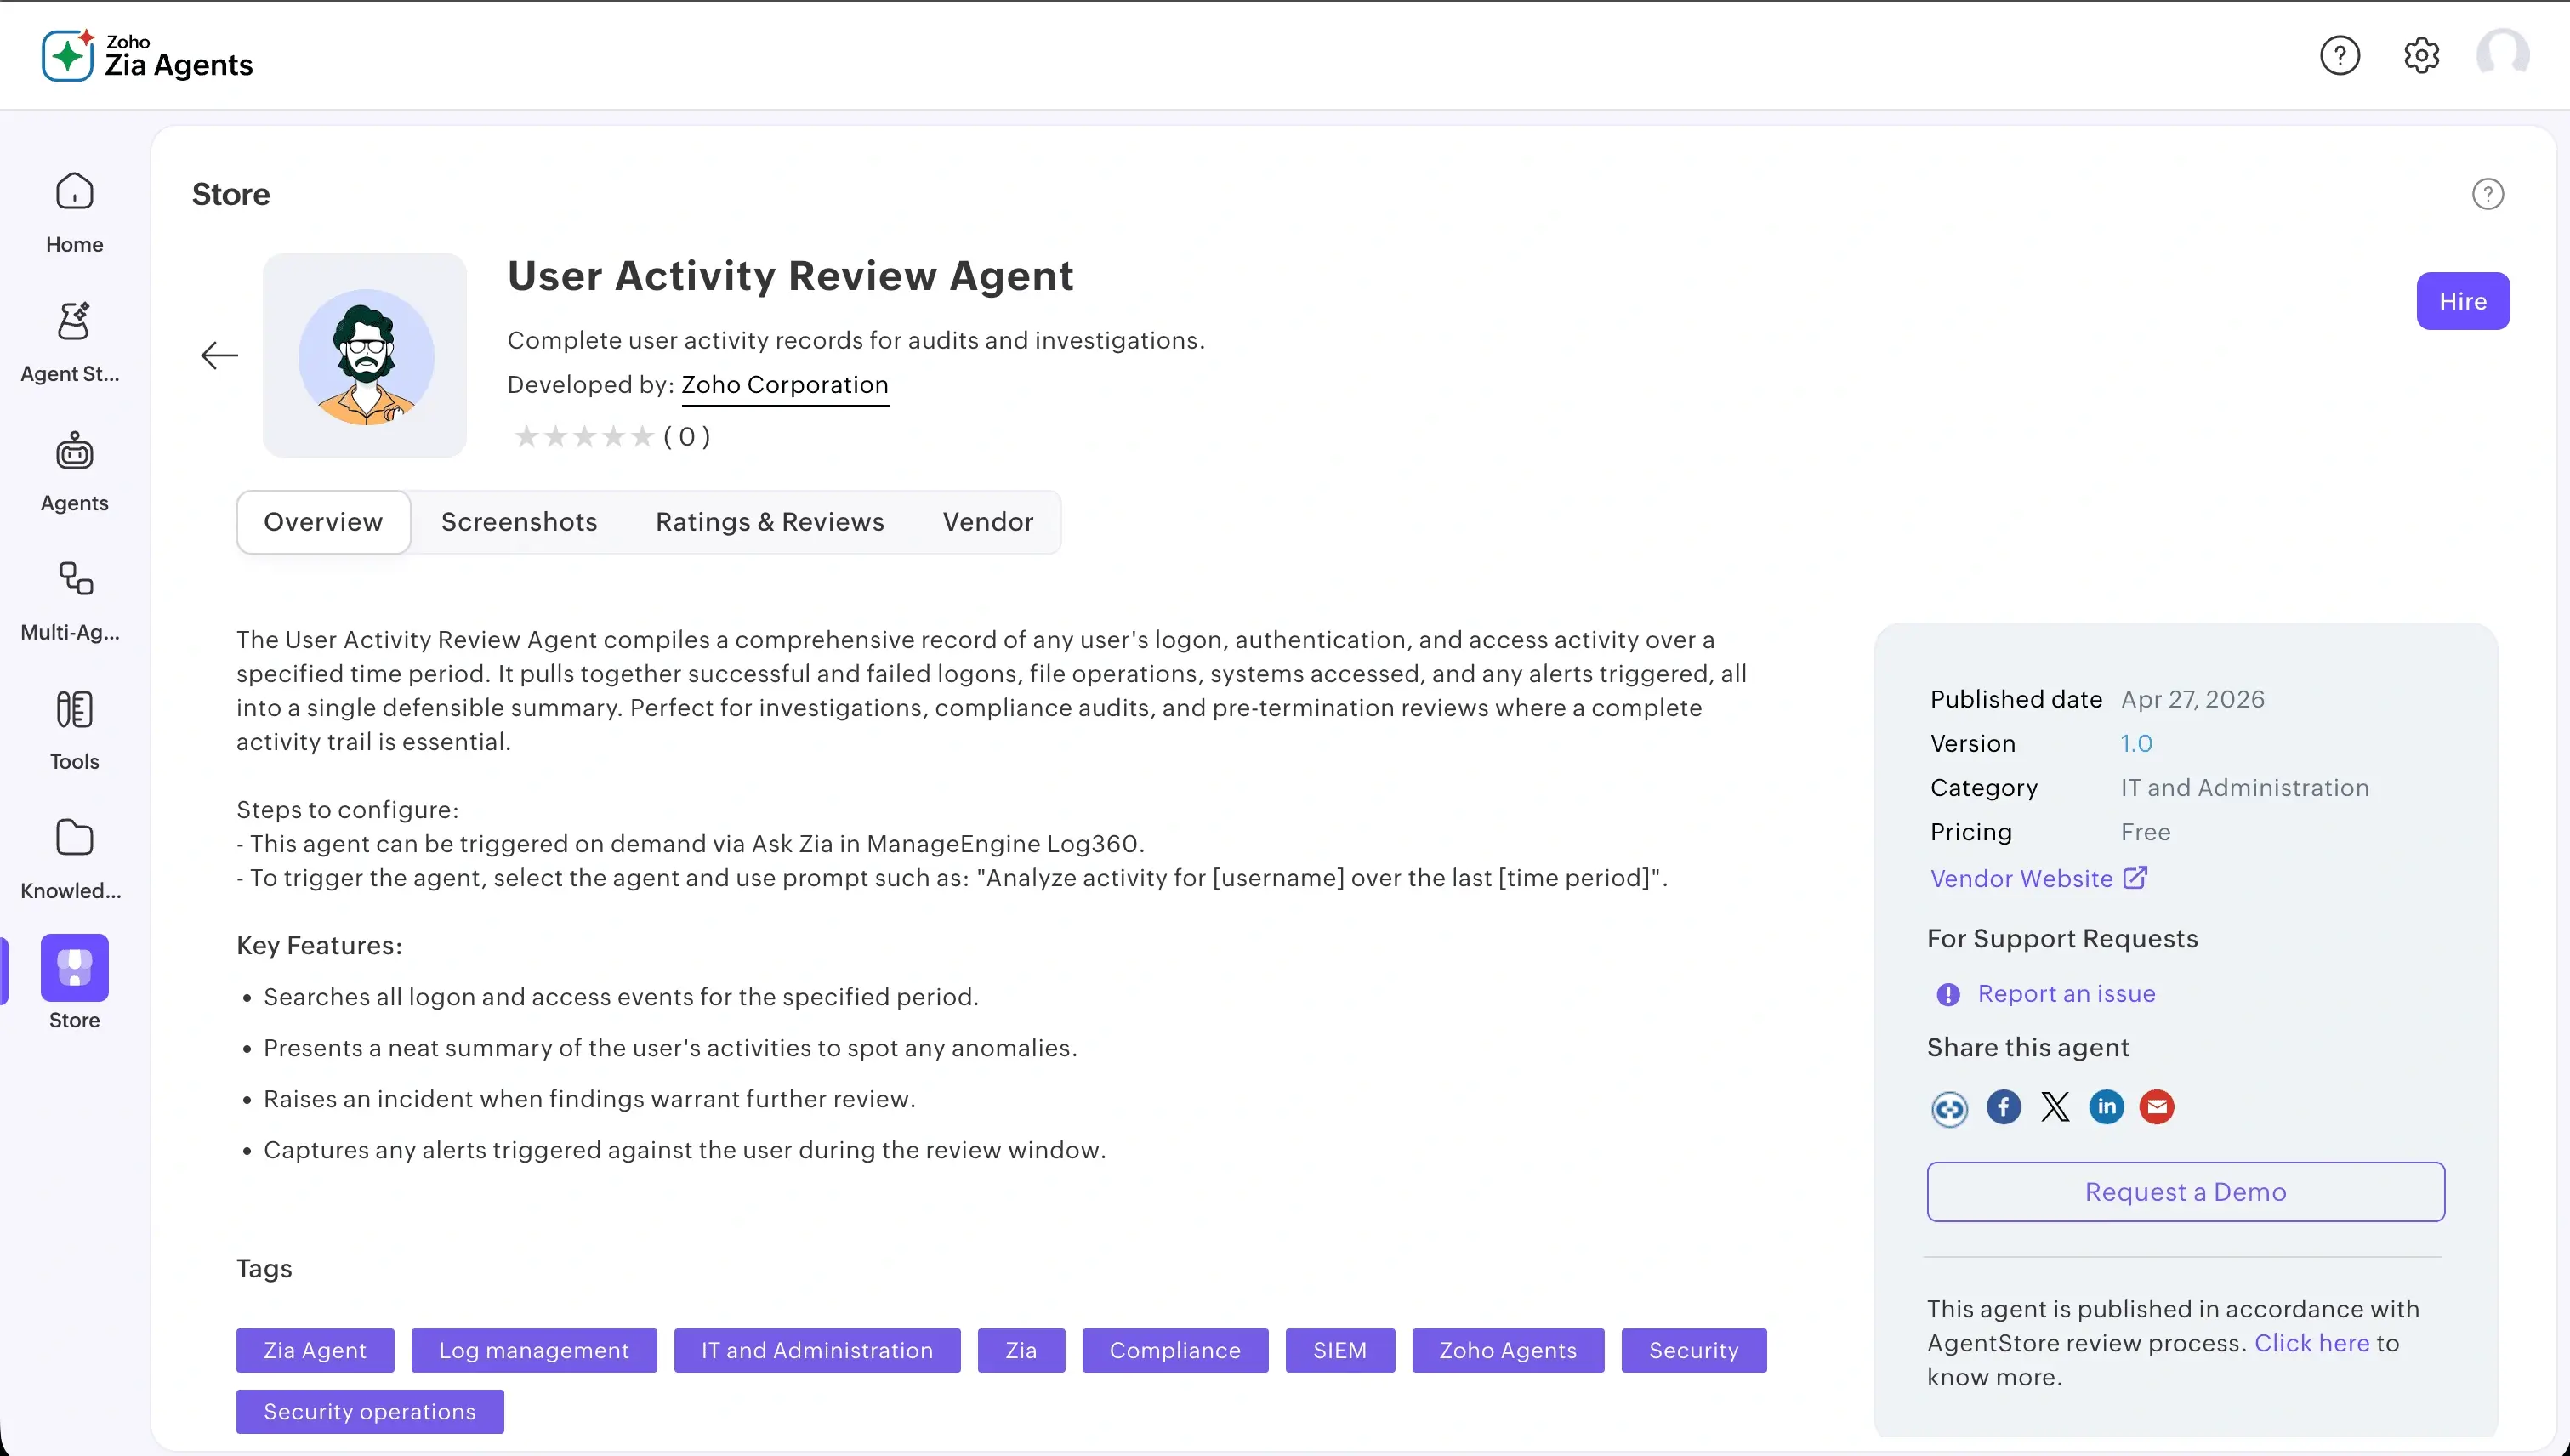Click the Store page heading
This screenshot has height=1456, width=2570.
(x=231, y=194)
